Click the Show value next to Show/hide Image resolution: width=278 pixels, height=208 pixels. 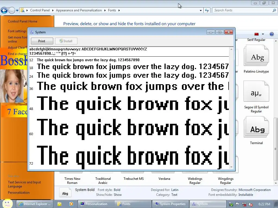118,194
